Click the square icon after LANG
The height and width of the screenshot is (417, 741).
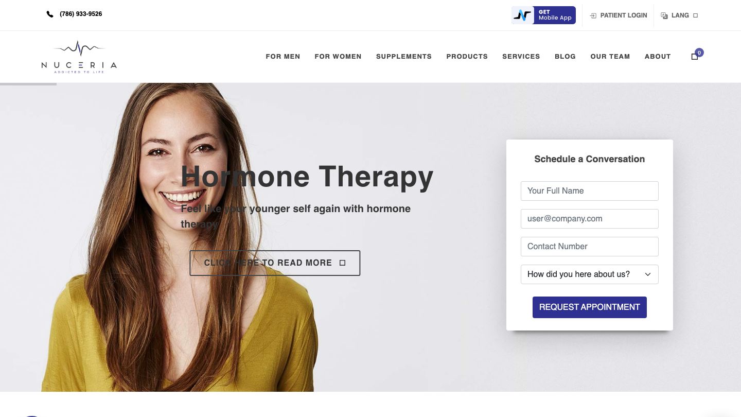[696, 15]
